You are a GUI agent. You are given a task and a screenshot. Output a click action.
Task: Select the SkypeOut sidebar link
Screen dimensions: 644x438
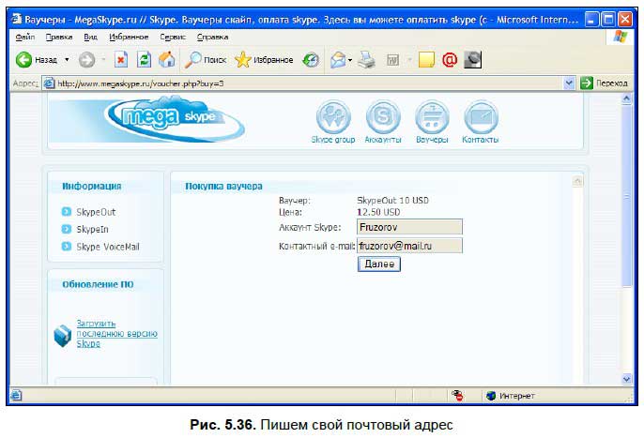point(96,212)
